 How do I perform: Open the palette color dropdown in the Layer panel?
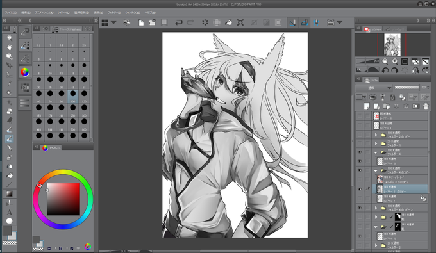point(361,97)
